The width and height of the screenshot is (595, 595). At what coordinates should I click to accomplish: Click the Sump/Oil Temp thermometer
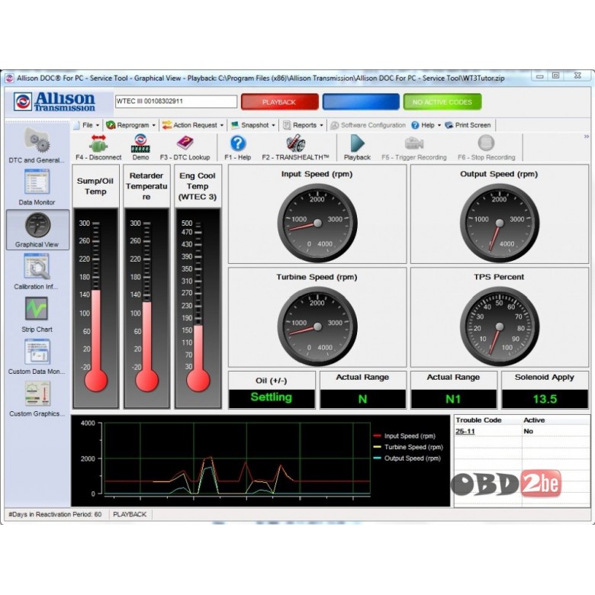(95, 307)
